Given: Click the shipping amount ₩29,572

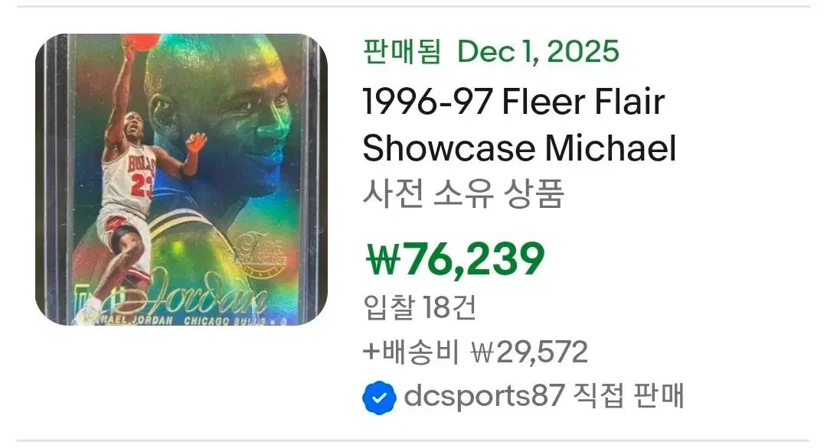Looking at the screenshot, I should point(529,352).
